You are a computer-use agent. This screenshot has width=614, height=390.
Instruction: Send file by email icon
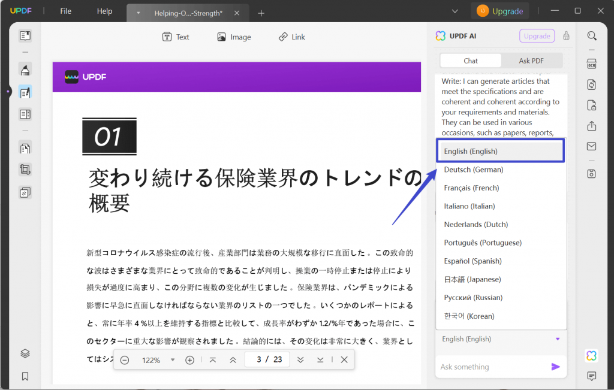coord(592,146)
